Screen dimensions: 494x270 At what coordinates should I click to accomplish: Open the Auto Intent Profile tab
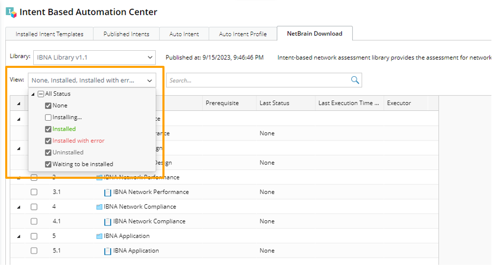pyautogui.click(x=242, y=34)
